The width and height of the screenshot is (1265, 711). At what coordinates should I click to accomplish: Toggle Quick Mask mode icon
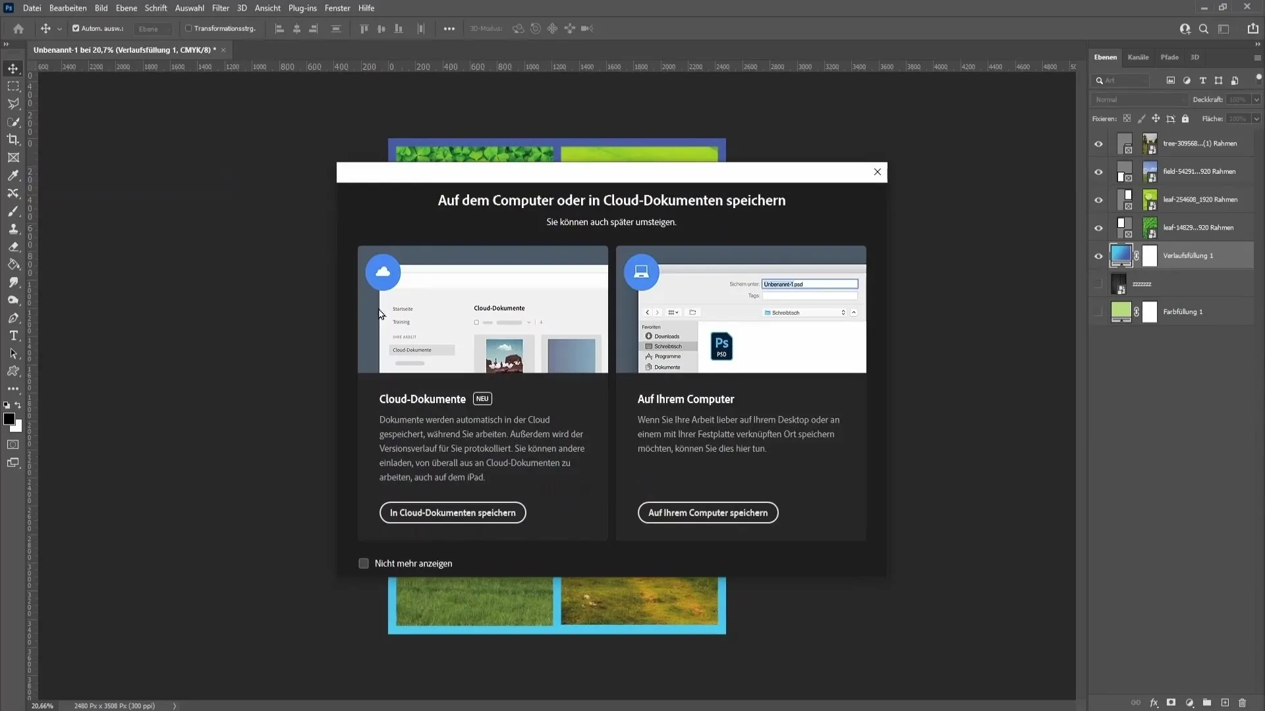pyautogui.click(x=13, y=444)
